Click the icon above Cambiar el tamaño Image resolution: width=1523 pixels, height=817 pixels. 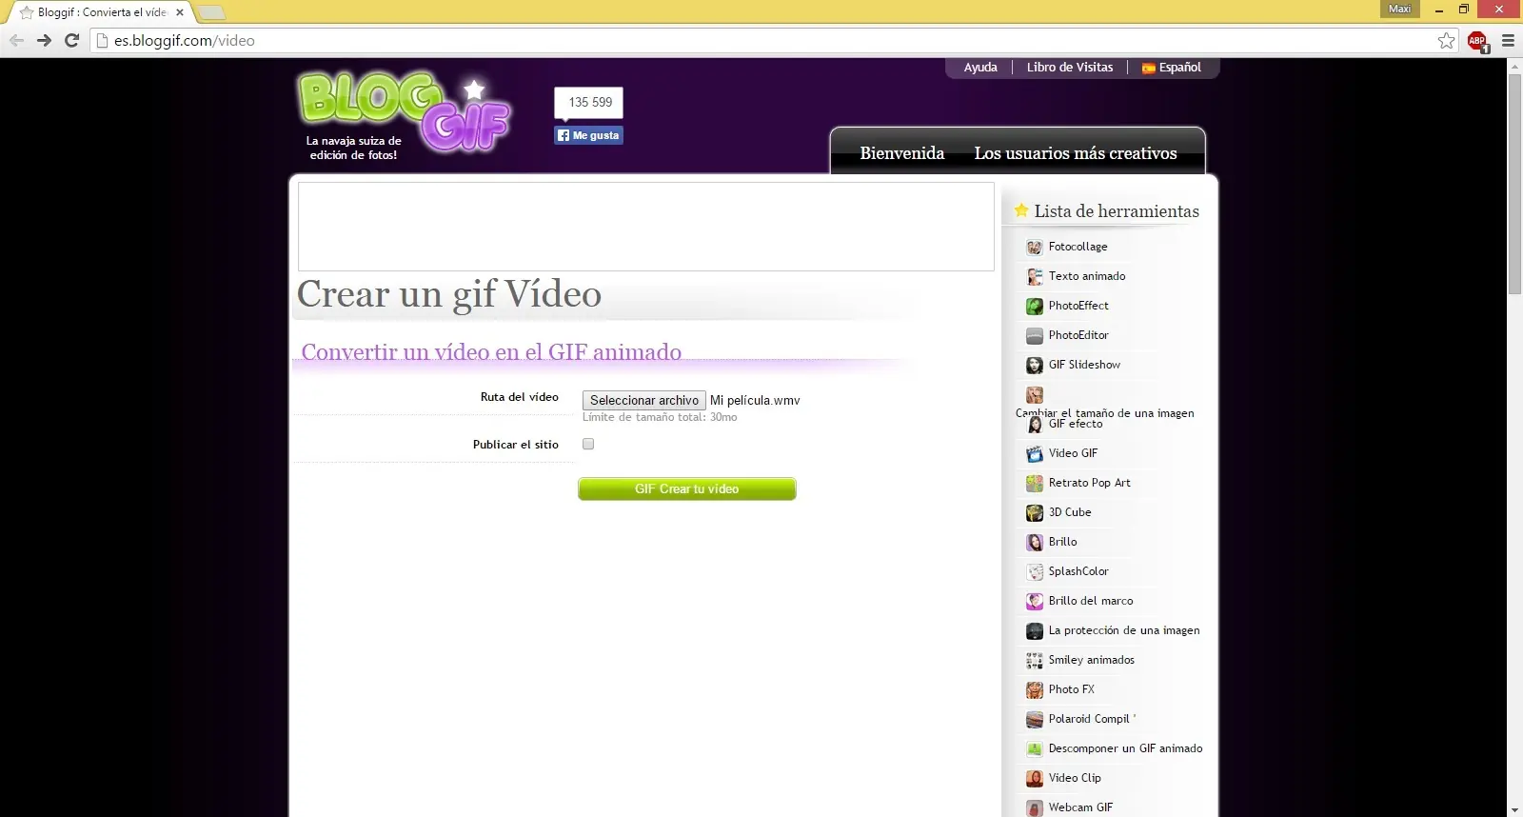point(1034,395)
